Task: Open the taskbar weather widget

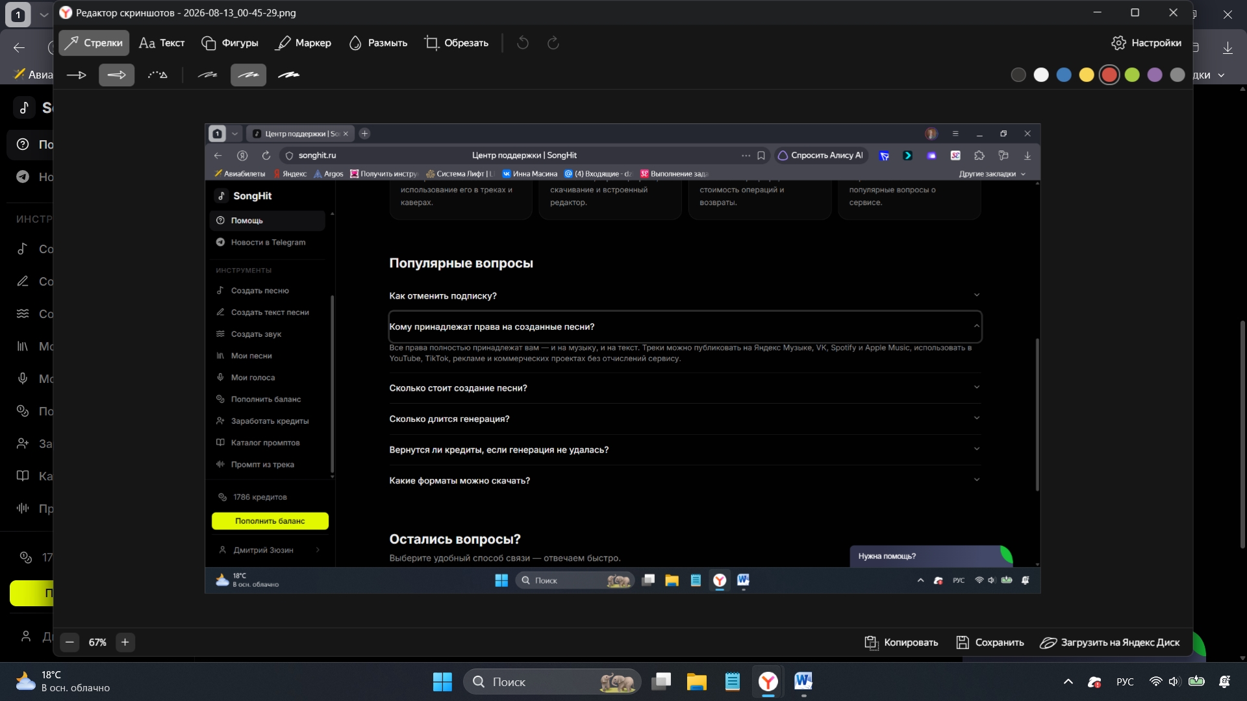Action: tap(62, 682)
